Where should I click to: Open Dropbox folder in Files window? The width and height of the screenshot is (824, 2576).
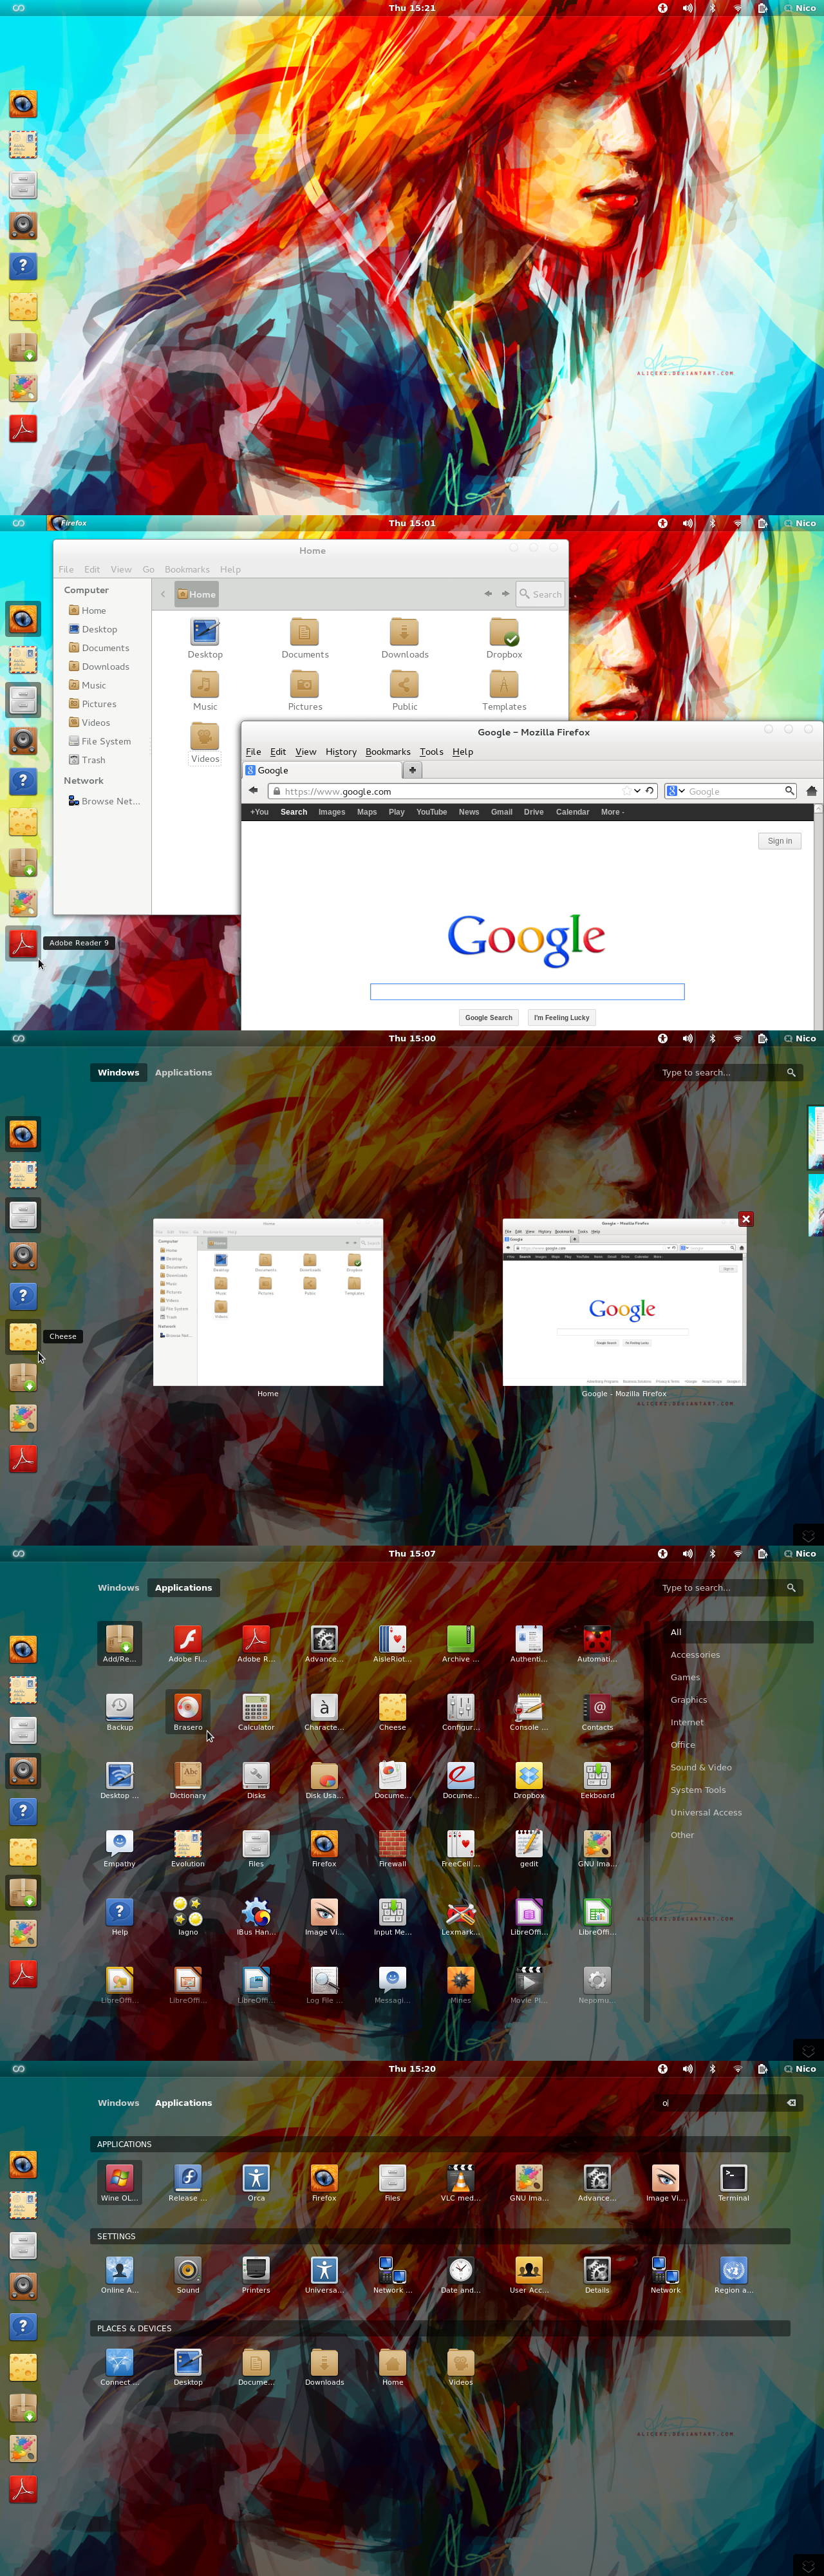click(504, 638)
